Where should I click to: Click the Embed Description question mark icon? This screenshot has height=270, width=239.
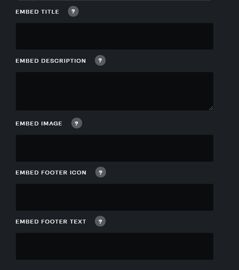coord(100,61)
